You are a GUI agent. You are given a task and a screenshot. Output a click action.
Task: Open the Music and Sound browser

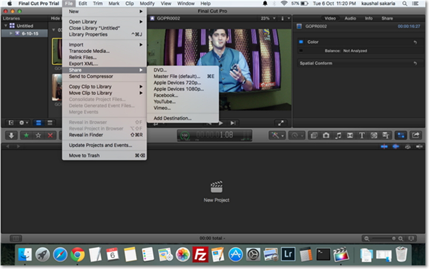337,136
